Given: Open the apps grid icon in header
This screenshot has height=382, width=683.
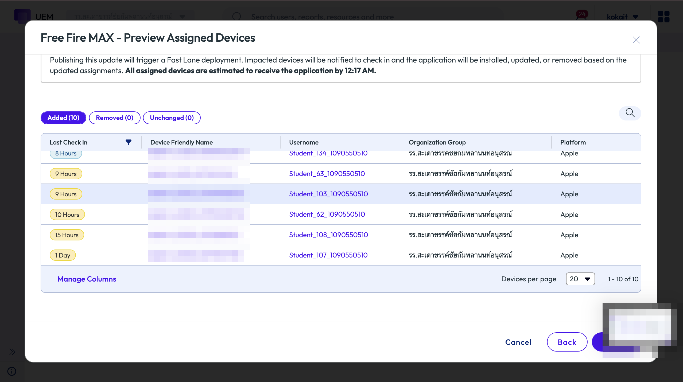Looking at the screenshot, I should tap(663, 17).
